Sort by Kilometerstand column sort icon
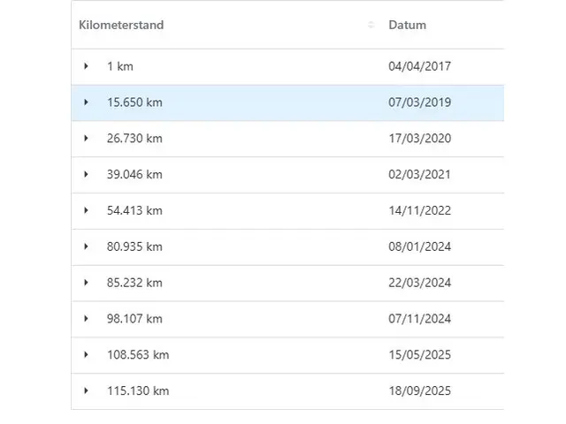Viewport: 566px width, 424px height. [371, 25]
